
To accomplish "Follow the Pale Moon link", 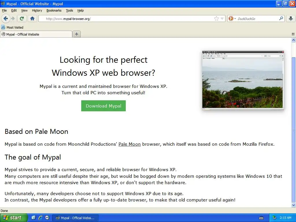I will [129, 144].
